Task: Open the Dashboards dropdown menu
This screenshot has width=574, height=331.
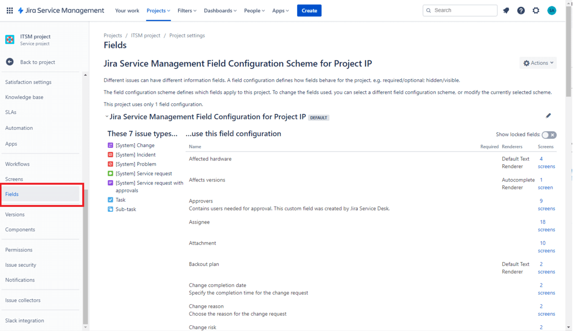Action: pyautogui.click(x=220, y=11)
